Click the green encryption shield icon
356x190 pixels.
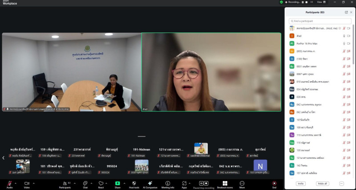coord(281,2)
